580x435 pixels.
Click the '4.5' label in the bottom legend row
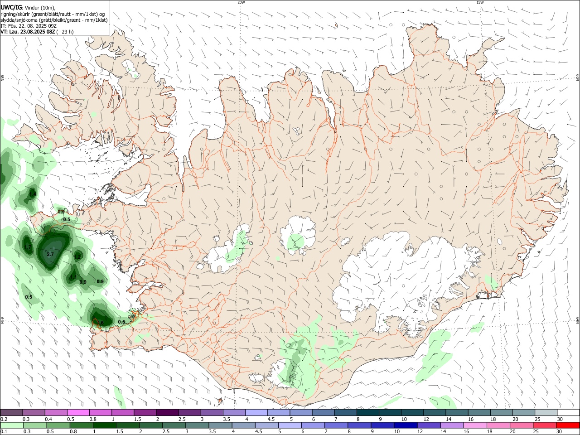coord(259,432)
